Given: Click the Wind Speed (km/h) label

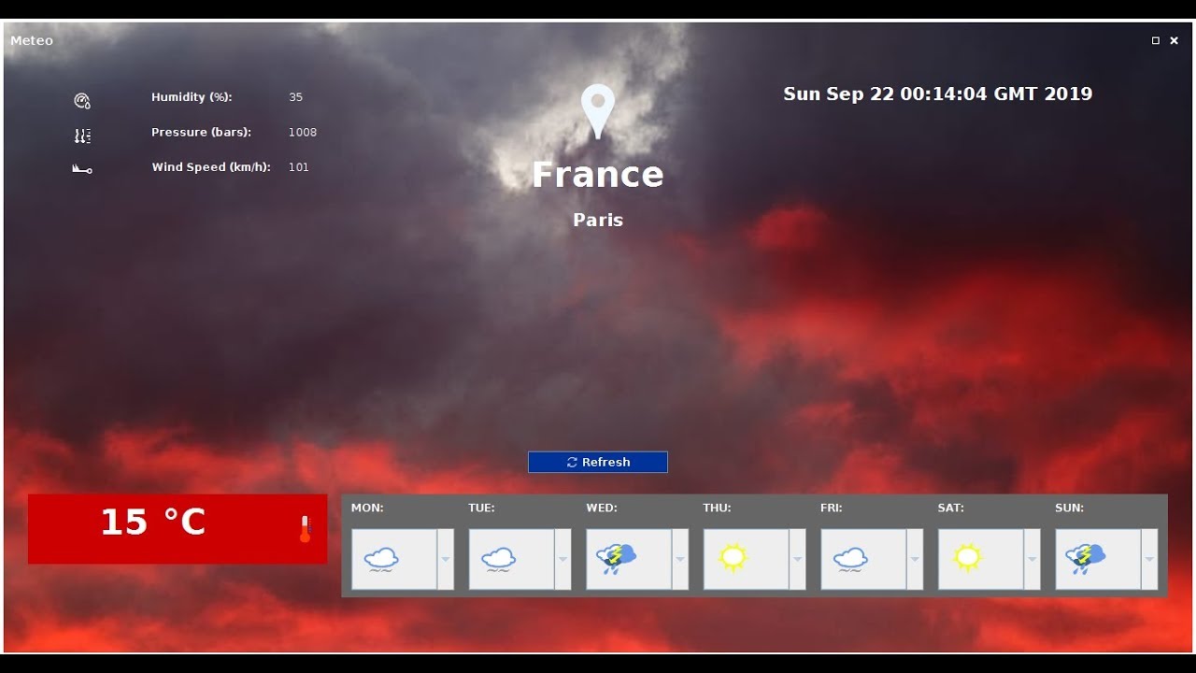Looking at the screenshot, I should point(211,167).
